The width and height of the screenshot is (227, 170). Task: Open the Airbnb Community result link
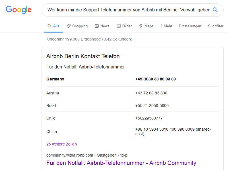click(121, 163)
